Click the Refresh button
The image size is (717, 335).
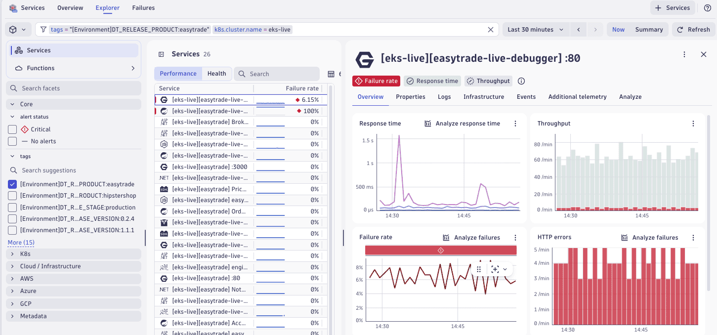pyautogui.click(x=693, y=30)
